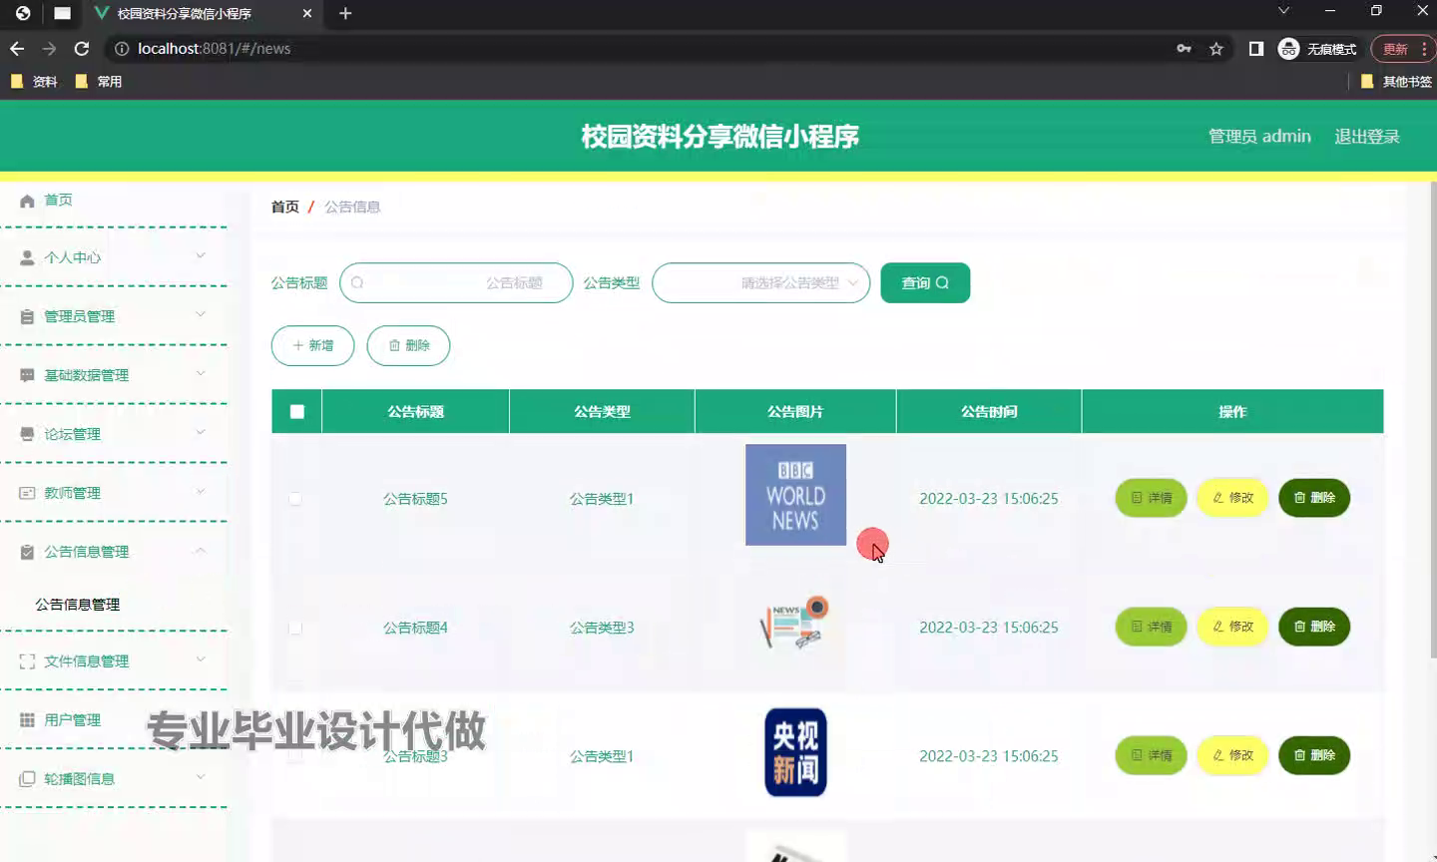View 详情 for 公告标题3
The image size is (1437, 862).
(1151, 755)
